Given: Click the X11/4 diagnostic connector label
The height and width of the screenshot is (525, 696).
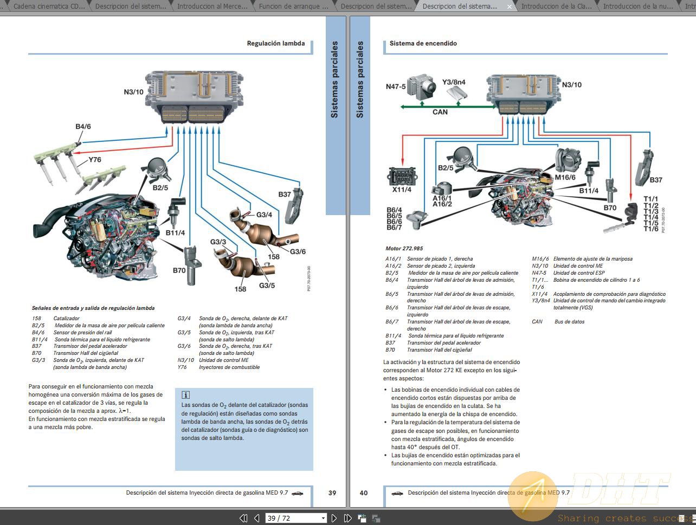Looking at the screenshot, I should (x=402, y=190).
